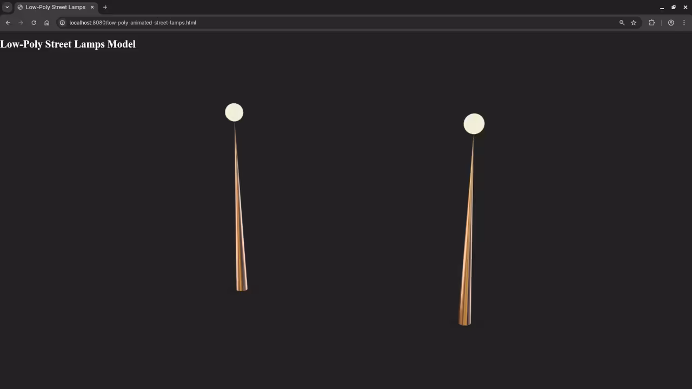Open the browser home page
This screenshot has height=389, width=692.
pos(46,22)
